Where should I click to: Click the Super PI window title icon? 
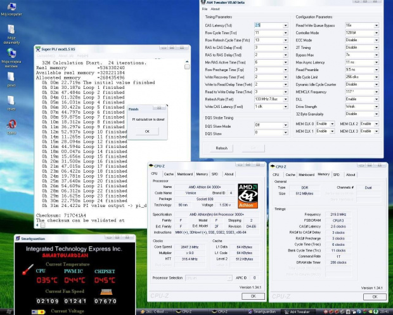pyautogui.click(x=38, y=49)
